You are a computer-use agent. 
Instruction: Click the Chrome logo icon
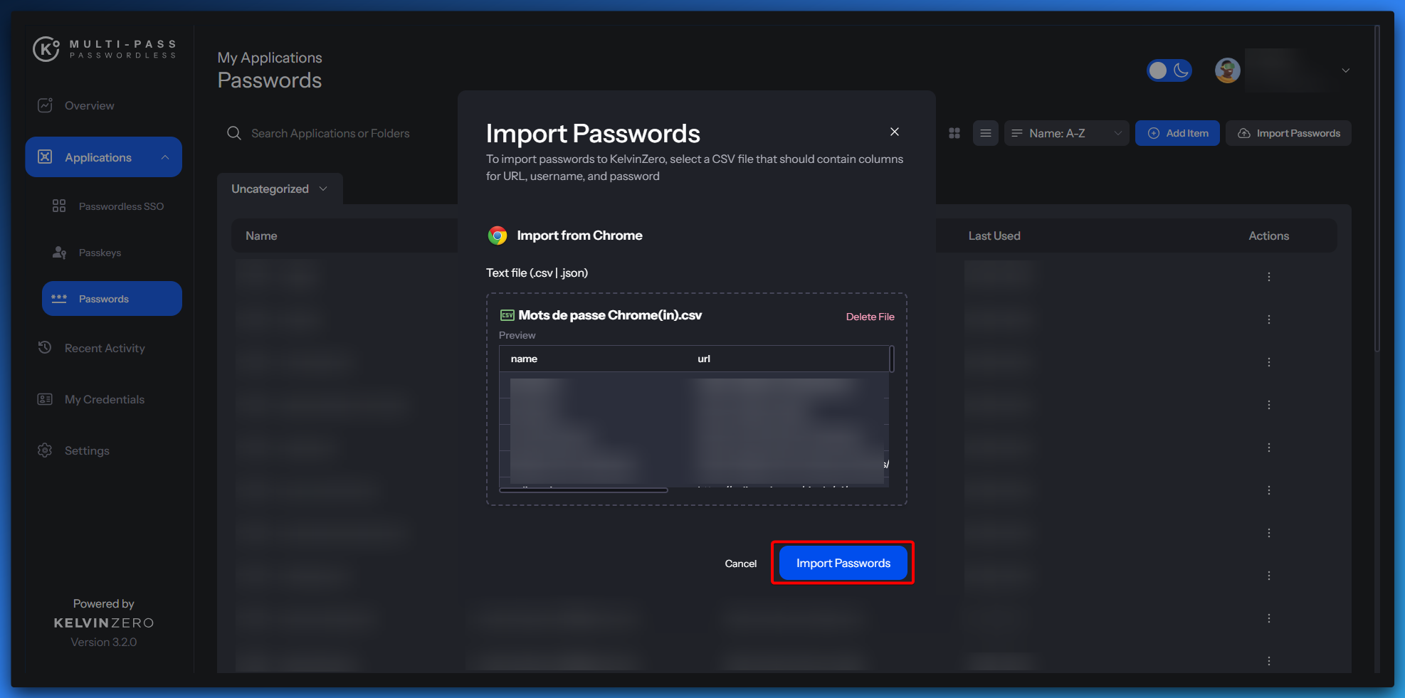point(498,236)
